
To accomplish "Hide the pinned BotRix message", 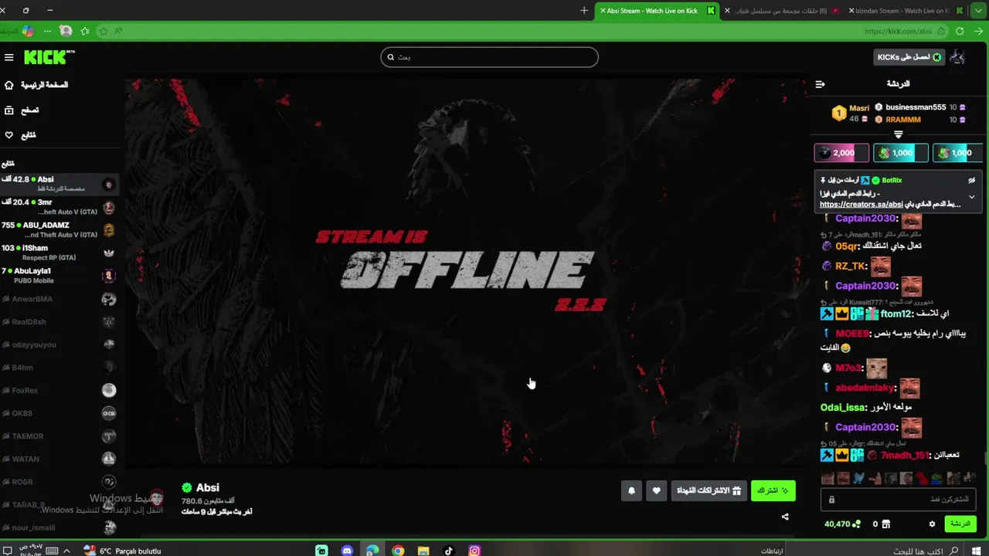I will click(972, 180).
